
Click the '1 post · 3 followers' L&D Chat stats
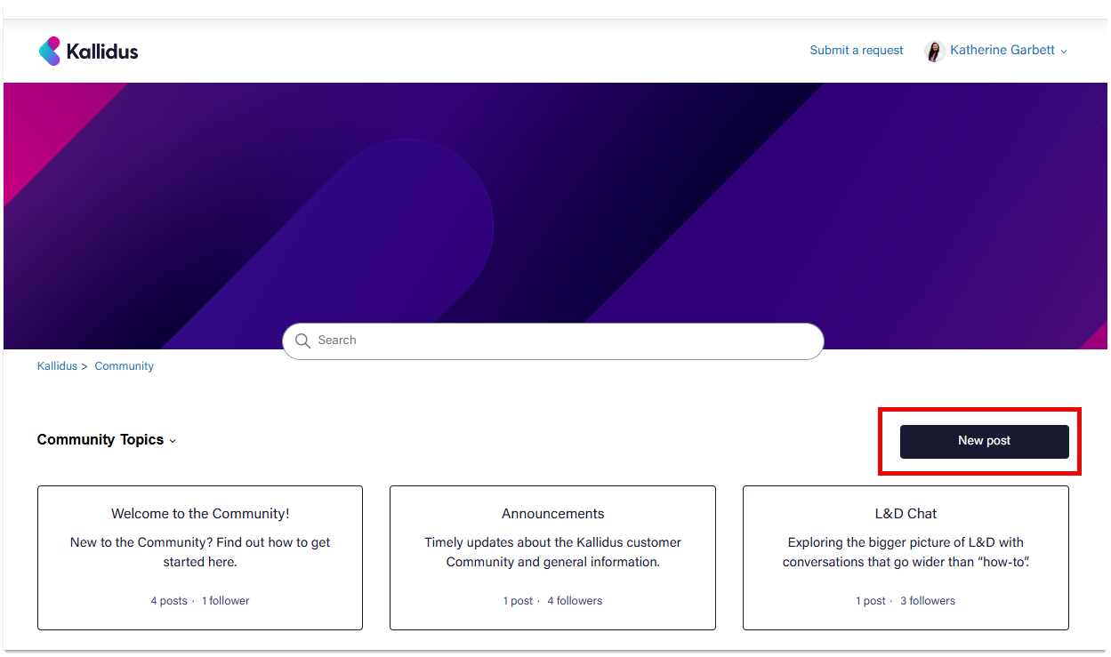[x=906, y=601]
